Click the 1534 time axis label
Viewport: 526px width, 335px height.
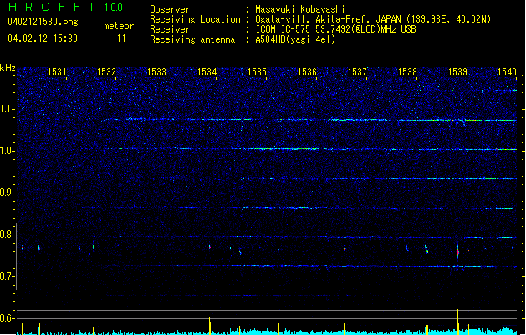point(207,72)
